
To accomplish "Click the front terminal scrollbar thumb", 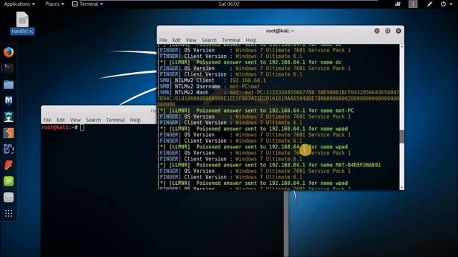I will click(402, 136).
